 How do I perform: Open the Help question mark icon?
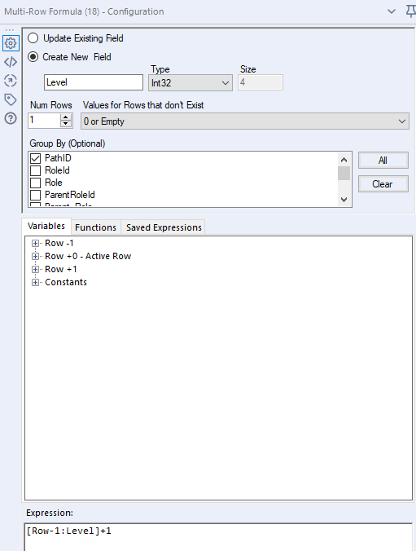point(11,118)
